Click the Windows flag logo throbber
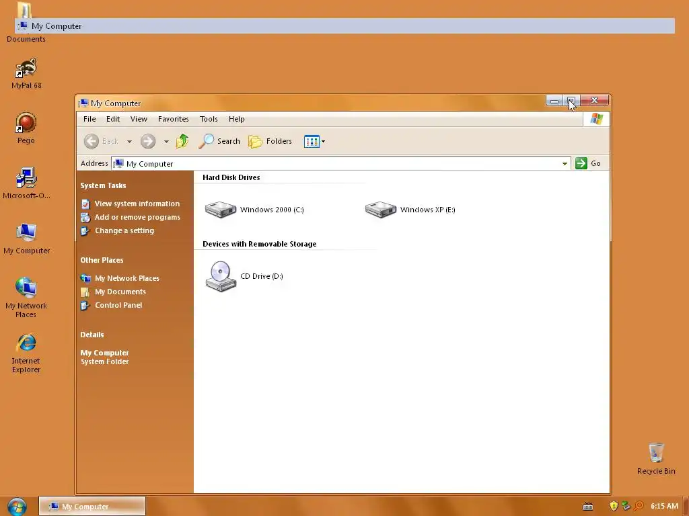689x516 pixels. point(596,119)
